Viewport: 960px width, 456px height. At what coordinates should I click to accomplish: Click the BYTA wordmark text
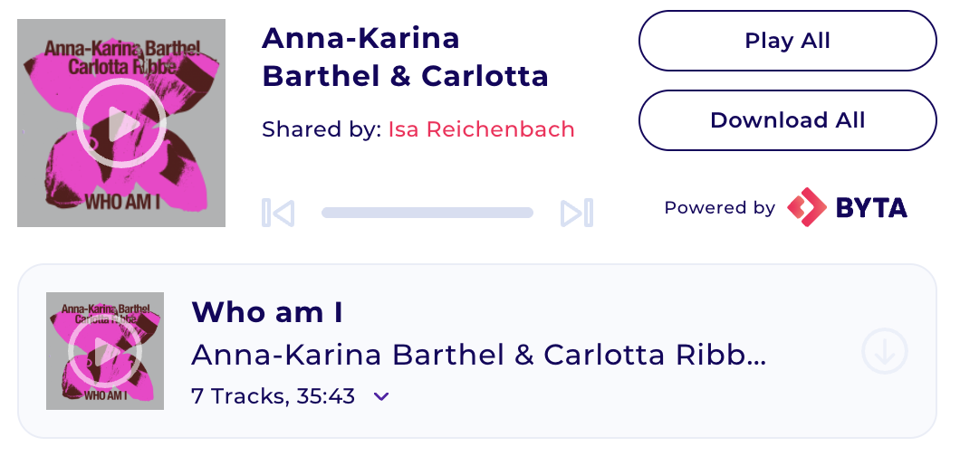(871, 208)
